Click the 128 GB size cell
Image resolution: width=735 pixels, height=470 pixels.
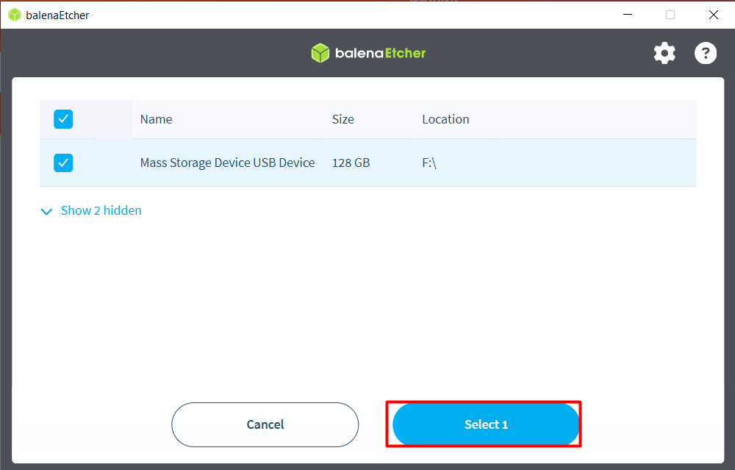[x=351, y=163]
